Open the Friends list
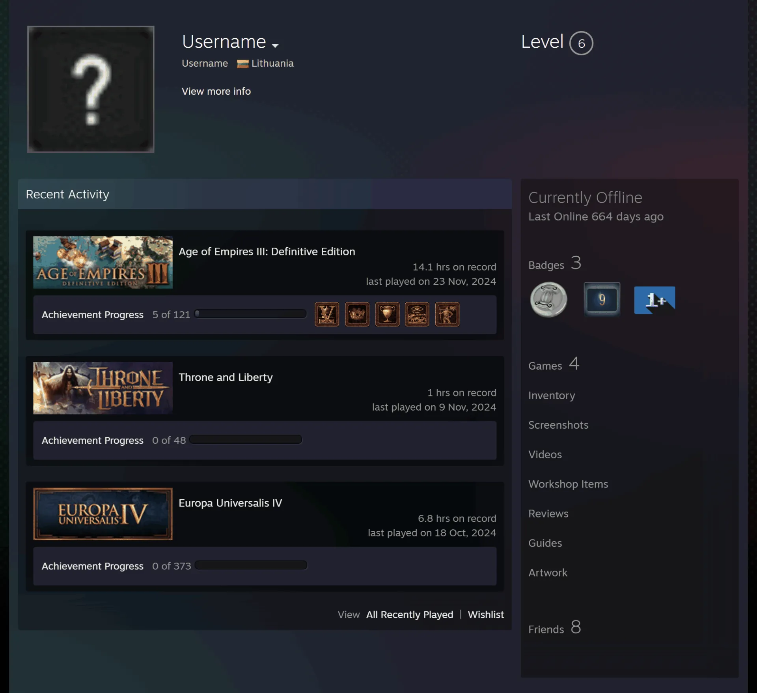 click(554, 628)
